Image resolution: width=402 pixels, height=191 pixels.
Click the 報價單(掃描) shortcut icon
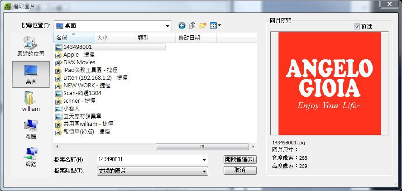(59, 132)
